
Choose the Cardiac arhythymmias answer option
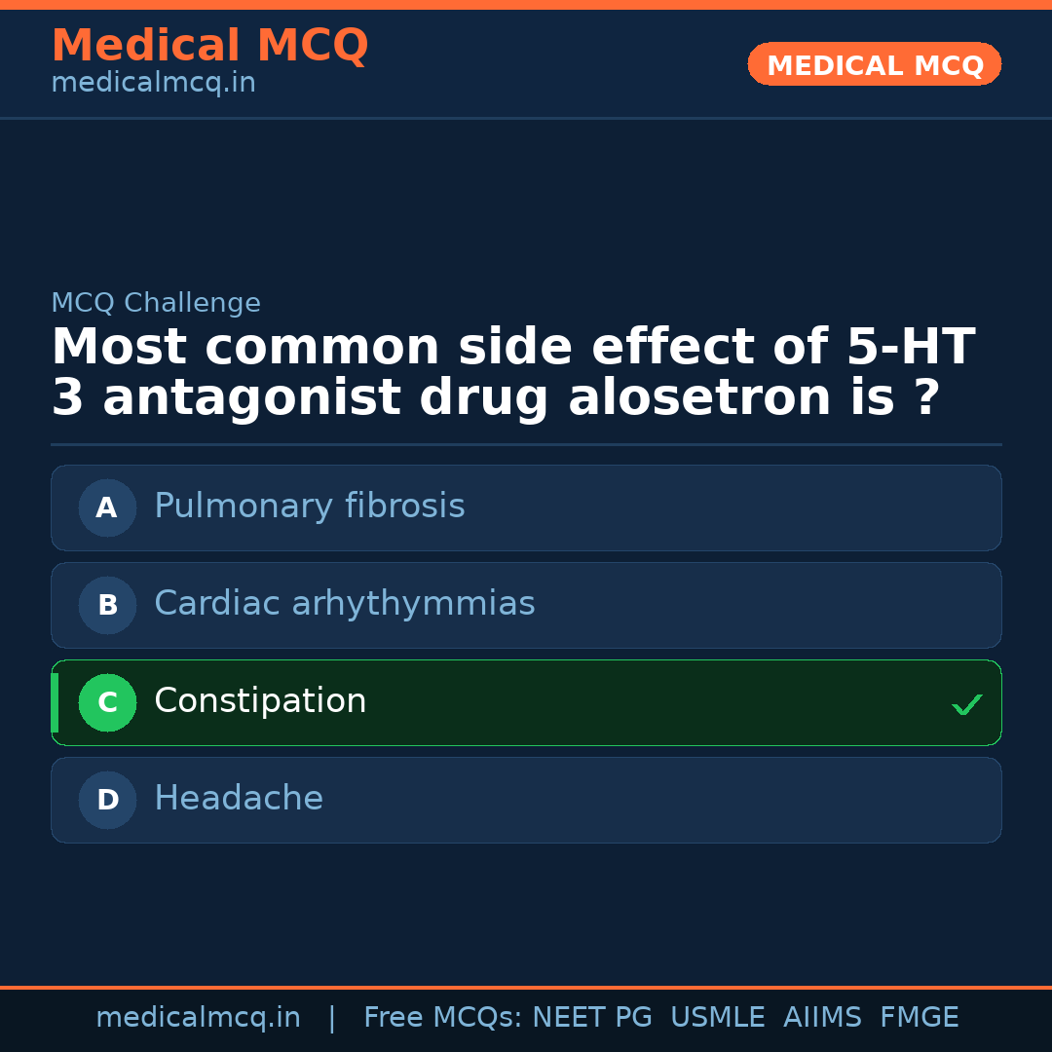pos(344,604)
